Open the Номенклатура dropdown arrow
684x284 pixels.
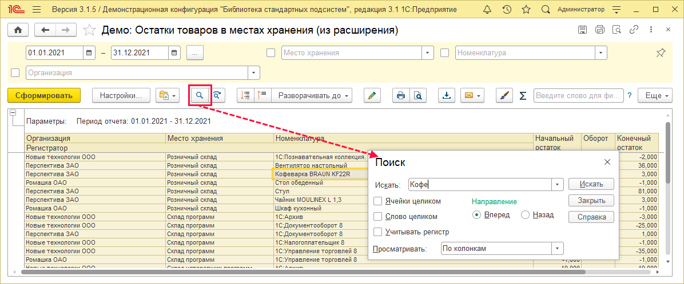point(602,52)
